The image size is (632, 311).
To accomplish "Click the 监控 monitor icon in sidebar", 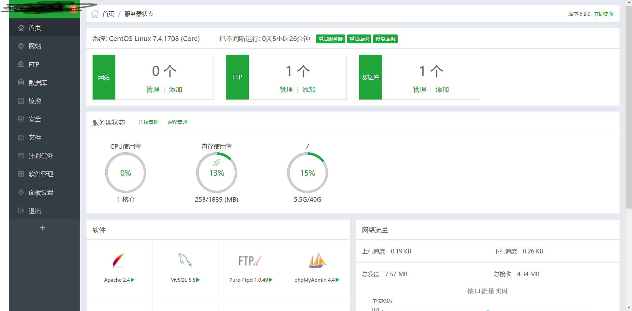I will [21, 101].
